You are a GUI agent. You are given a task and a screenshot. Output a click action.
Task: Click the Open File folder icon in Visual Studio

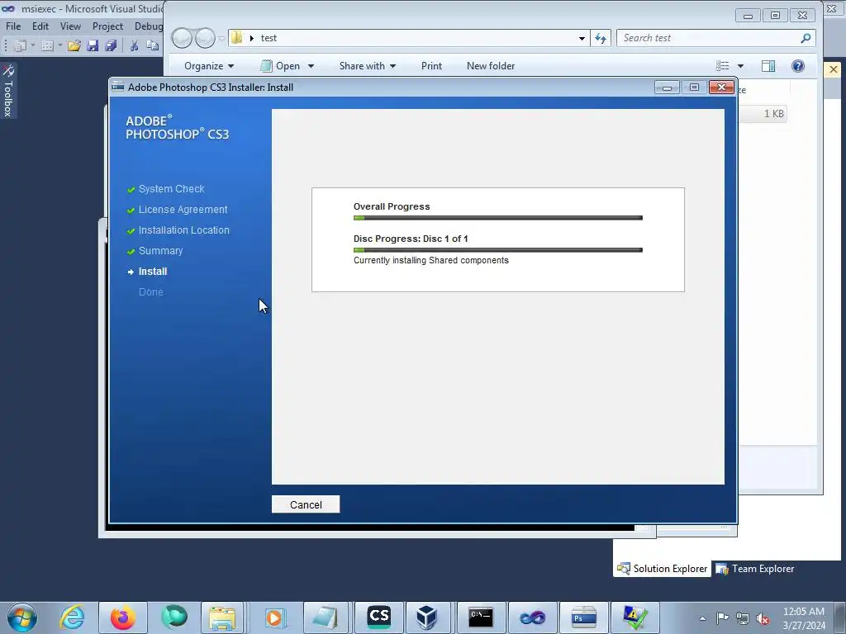[x=74, y=46]
